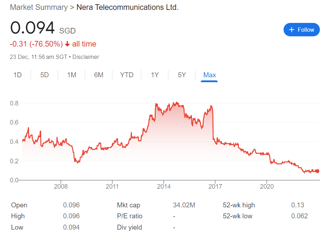The width and height of the screenshot is (335, 231).
Task: Select the 5D time range tab
Action: point(44,75)
